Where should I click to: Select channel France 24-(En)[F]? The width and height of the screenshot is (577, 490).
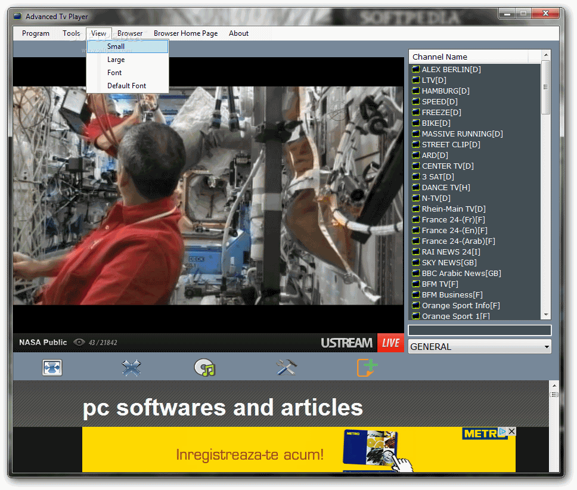pos(454,230)
